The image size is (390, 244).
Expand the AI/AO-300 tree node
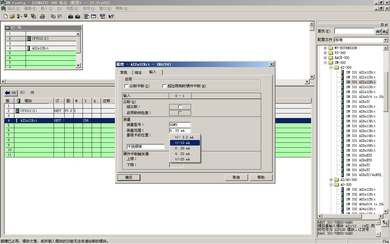(x=331, y=180)
